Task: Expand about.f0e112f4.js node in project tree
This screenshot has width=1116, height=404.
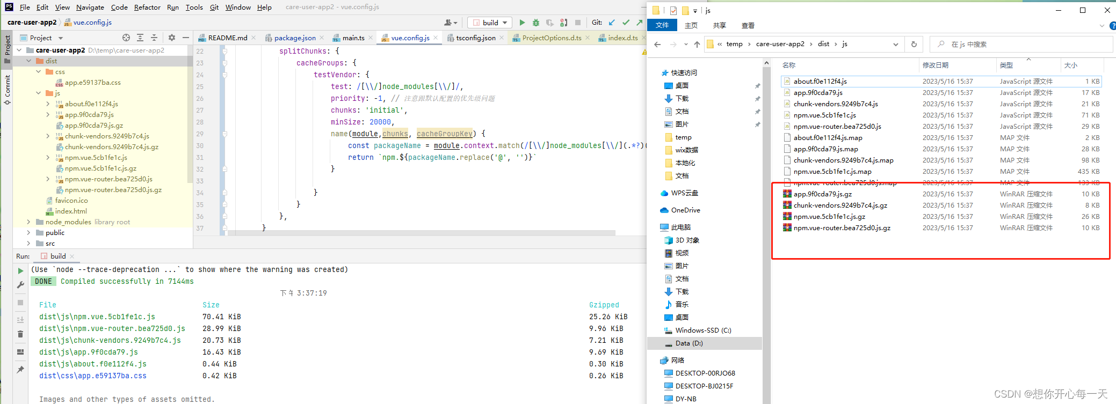Action: 48,104
